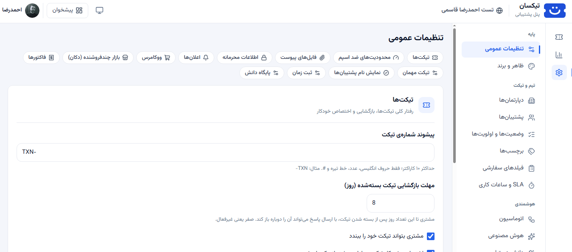
Task: Click the building icon beside دپارتمان‌ها
Action: 532,101
